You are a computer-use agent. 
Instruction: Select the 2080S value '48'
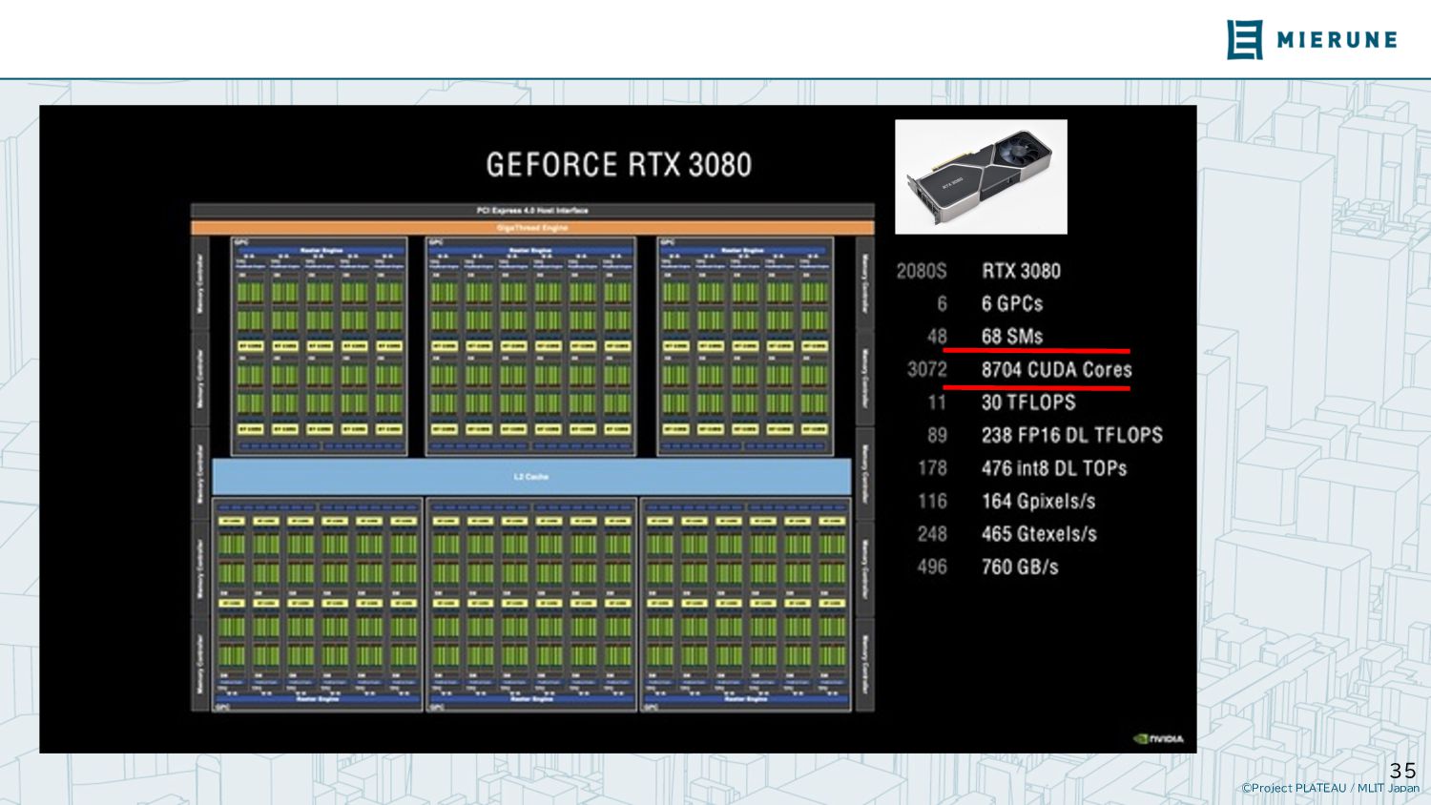[x=937, y=337]
